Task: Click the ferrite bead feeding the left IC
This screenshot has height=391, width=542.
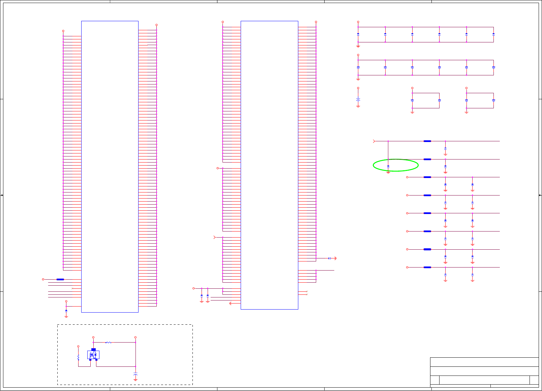Action: (60, 279)
